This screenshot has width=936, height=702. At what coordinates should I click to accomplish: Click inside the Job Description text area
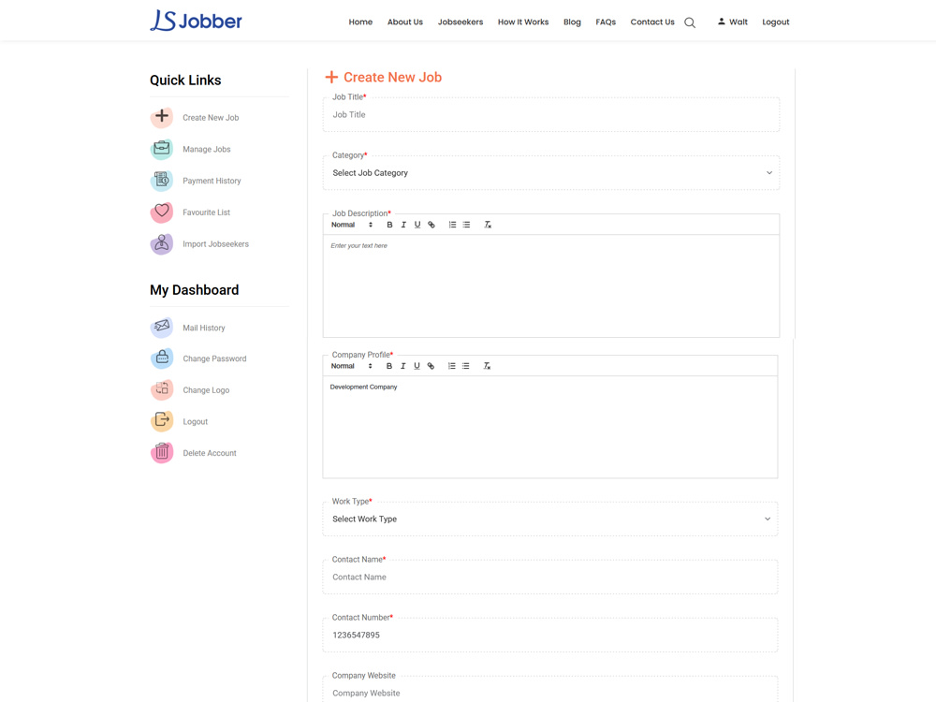tap(551, 285)
